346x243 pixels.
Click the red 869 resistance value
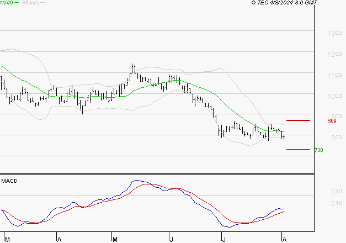[332, 121]
